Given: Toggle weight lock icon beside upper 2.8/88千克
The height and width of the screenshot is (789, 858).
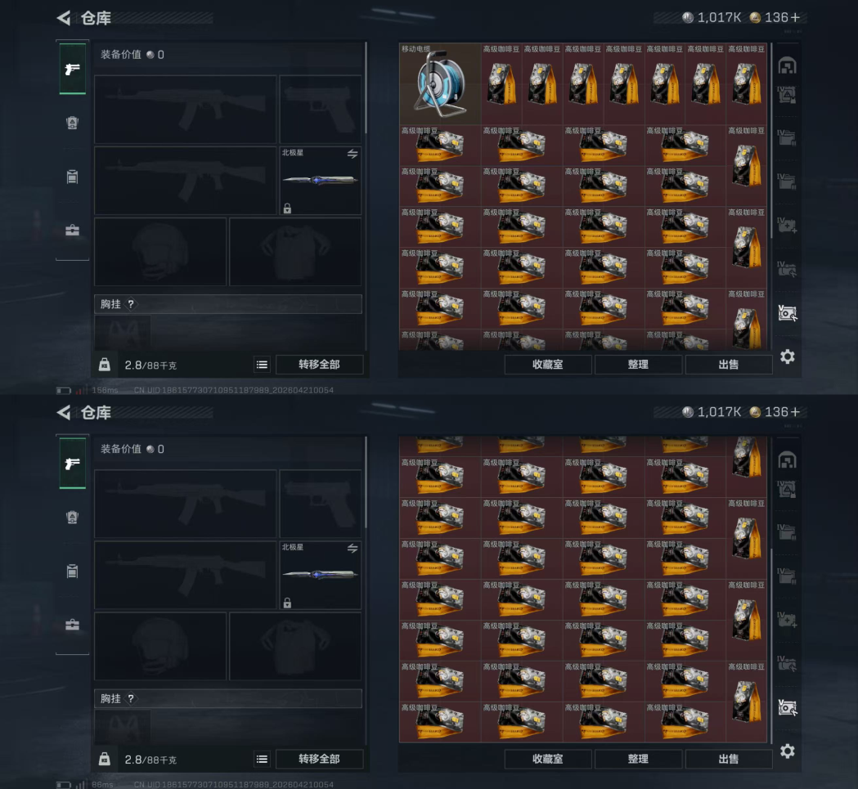Looking at the screenshot, I should (x=105, y=365).
